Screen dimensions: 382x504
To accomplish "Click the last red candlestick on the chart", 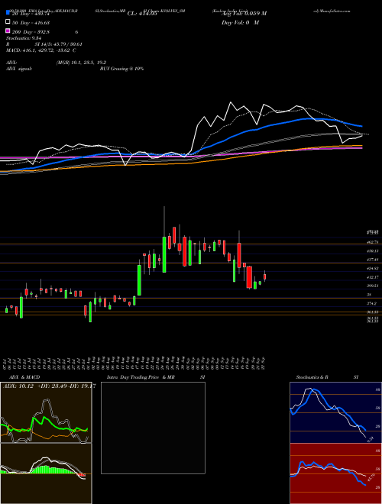I will pos(264,276).
